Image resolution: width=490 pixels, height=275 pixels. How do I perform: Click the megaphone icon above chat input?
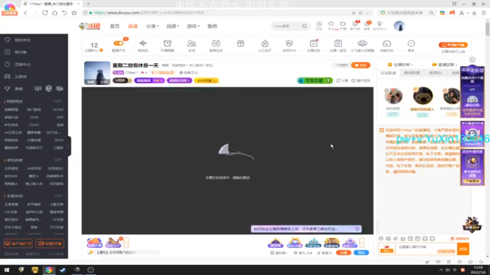click(396, 238)
